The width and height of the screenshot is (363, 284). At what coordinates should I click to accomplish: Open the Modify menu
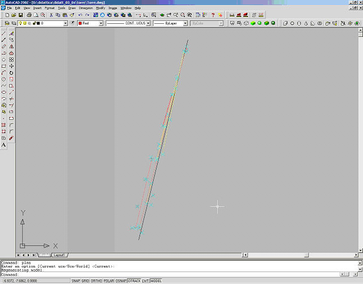[100, 8]
